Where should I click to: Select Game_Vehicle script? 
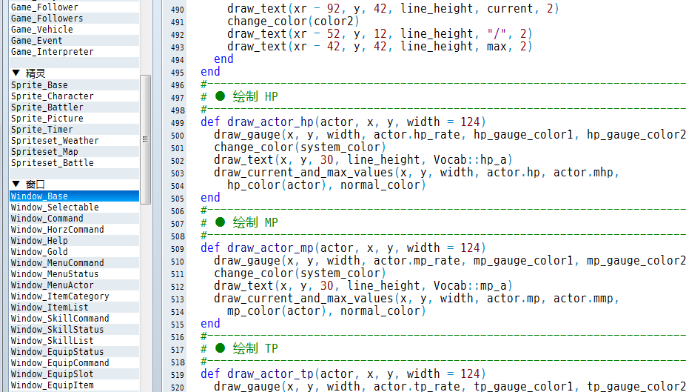click(x=75, y=30)
